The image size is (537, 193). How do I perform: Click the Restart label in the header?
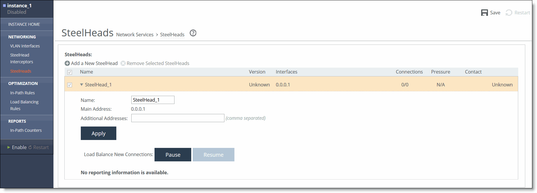pos(522,13)
